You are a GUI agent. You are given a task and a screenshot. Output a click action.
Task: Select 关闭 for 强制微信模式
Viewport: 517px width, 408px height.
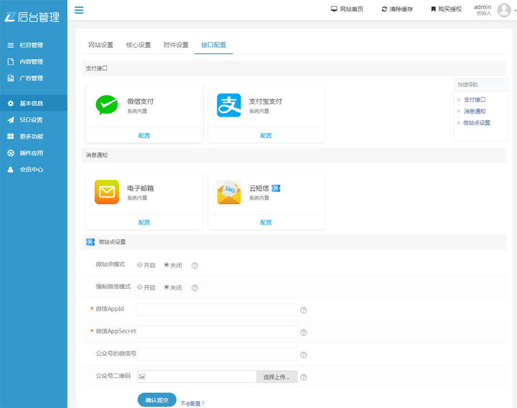(167, 287)
